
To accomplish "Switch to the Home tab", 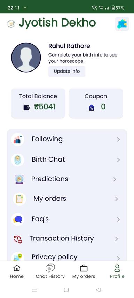I will 17,271.
